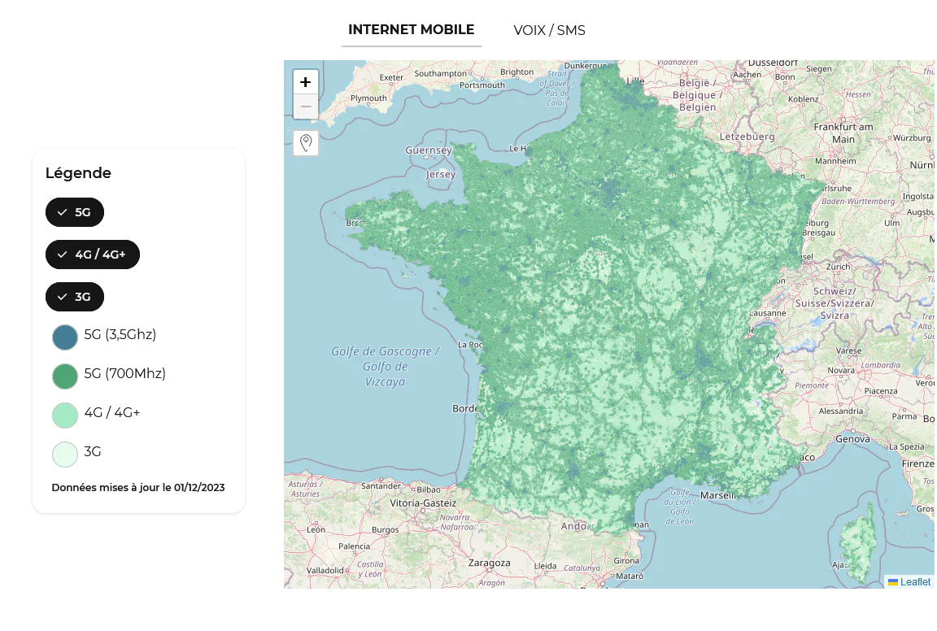This screenshot has height=631, width=937.
Task: Click the Jersey label on the map
Action: pyautogui.click(x=440, y=175)
